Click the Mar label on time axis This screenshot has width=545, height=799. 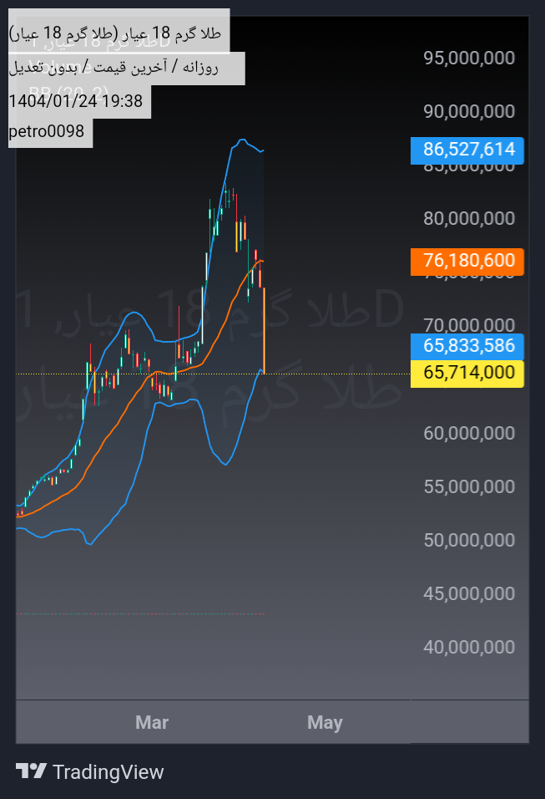coord(152,722)
